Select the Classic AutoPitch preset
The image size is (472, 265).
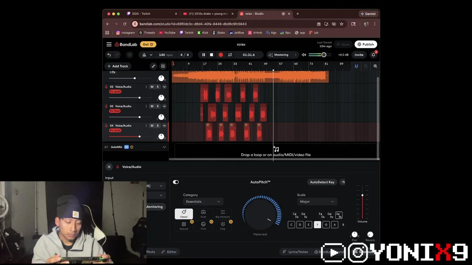(x=184, y=214)
